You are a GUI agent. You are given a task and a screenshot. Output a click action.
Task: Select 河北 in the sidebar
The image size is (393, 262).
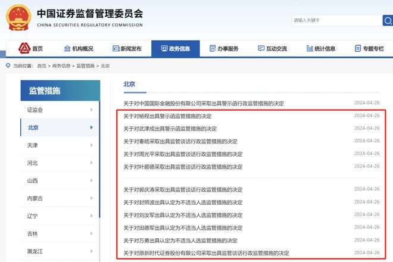click(60, 163)
